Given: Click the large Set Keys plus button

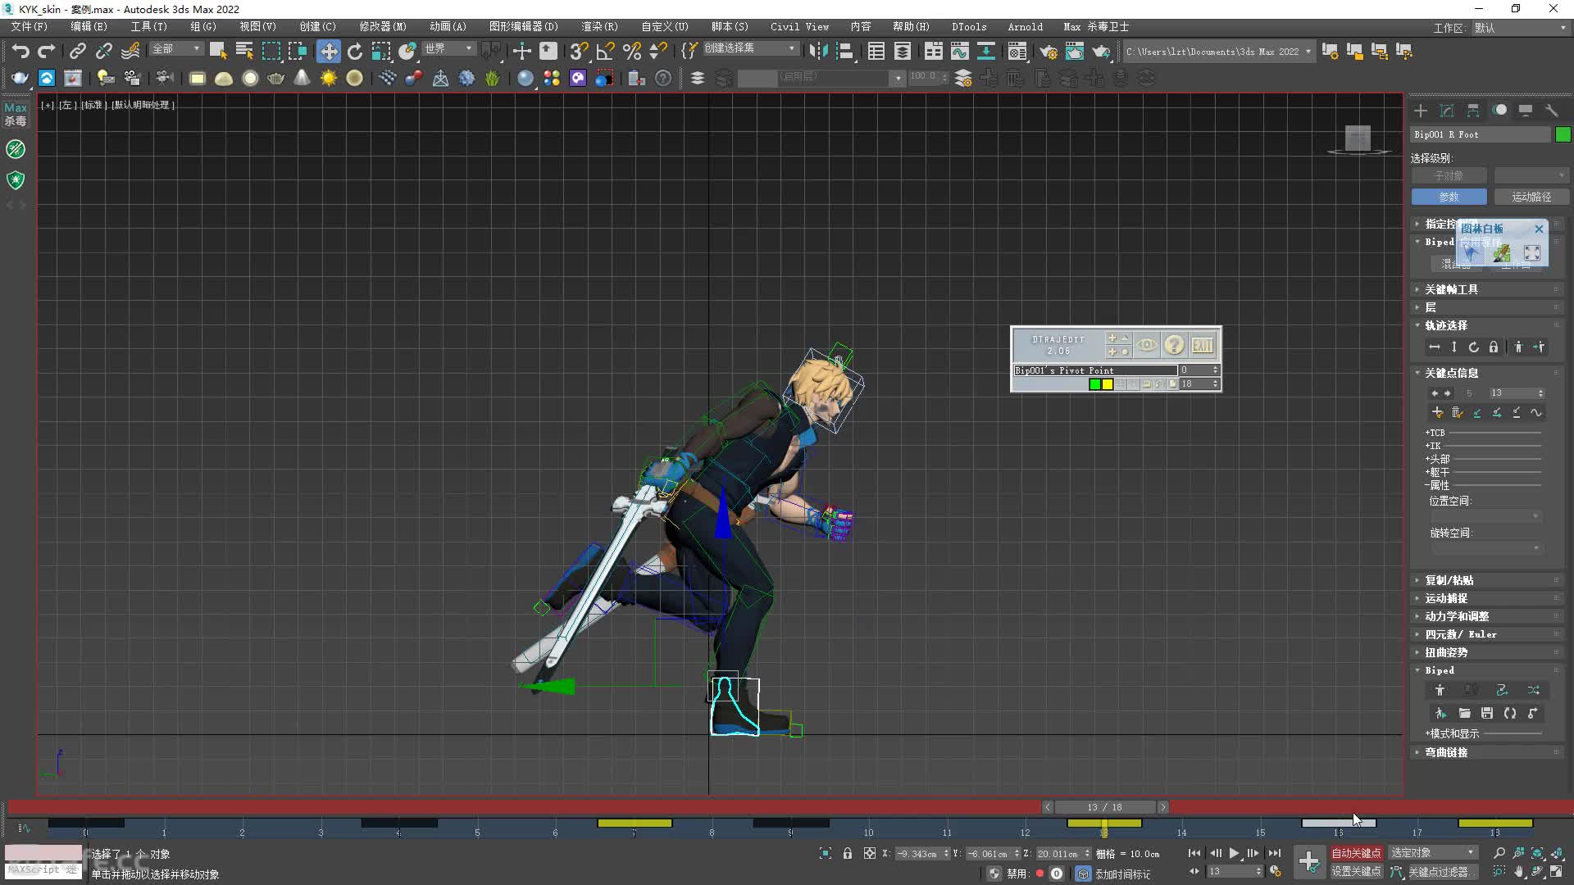Looking at the screenshot, I should 1308,861.
